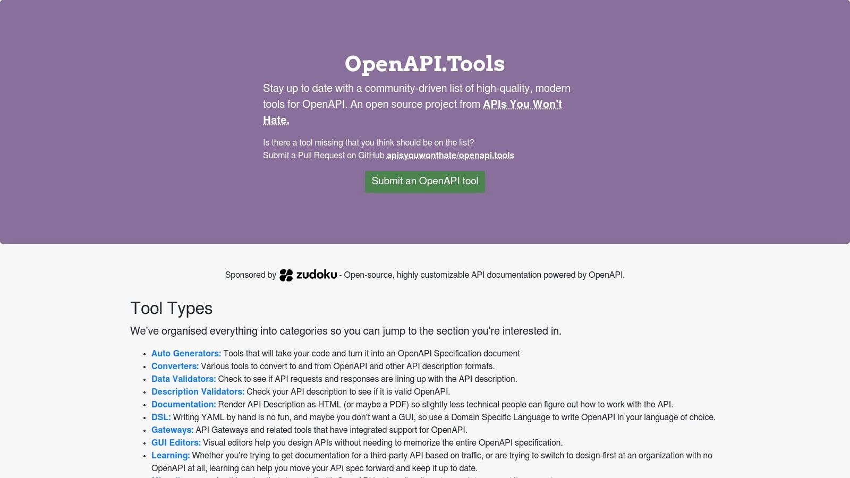850x478 pixels.
Task: Open the apisyouwonthate/openapi.tools GitHub link
Action: [x=450, y=156]
